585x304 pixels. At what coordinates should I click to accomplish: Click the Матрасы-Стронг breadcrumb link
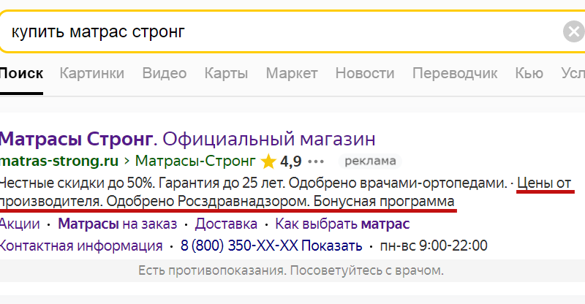[195, 161]
